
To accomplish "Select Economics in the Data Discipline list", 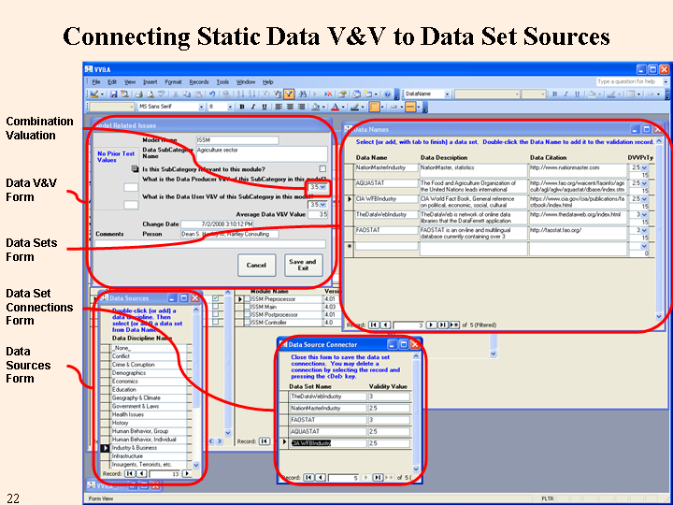I will pos(125,382).
